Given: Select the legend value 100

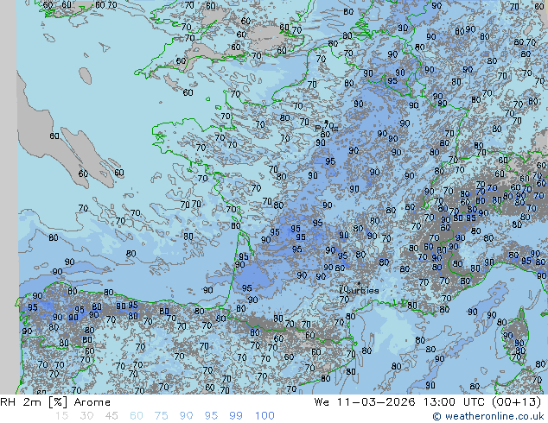Looking at the screenshot, I should (x=264, y=416).
